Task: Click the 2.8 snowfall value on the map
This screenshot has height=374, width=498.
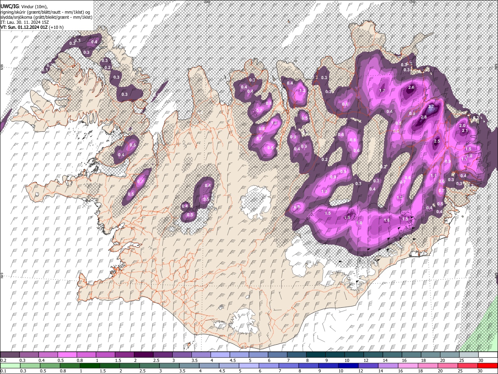Action: (x=424, y=117)
